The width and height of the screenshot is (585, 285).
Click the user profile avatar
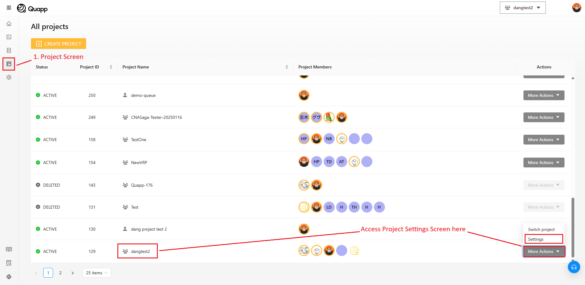576,8
